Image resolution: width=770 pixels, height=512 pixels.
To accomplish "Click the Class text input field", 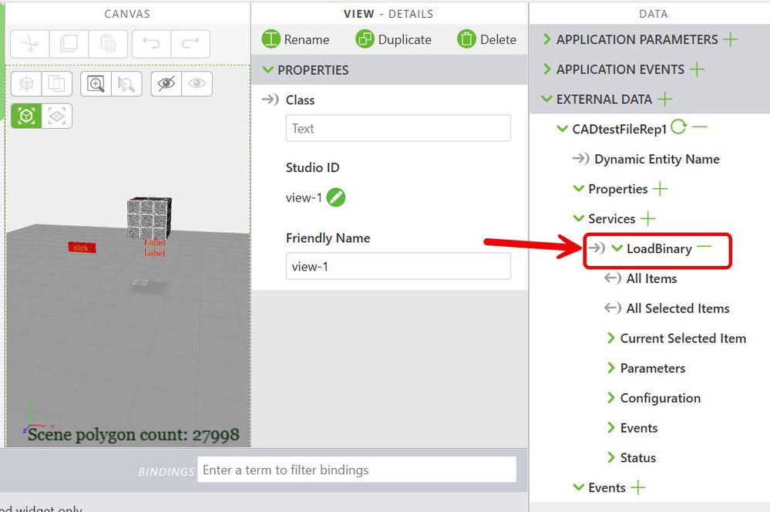I will (x=398, y=128).
